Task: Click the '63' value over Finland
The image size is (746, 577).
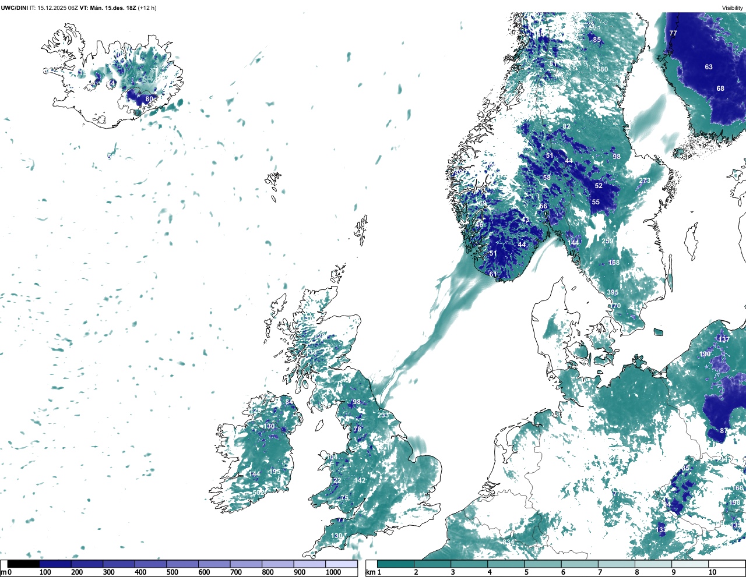Action: 709,67
